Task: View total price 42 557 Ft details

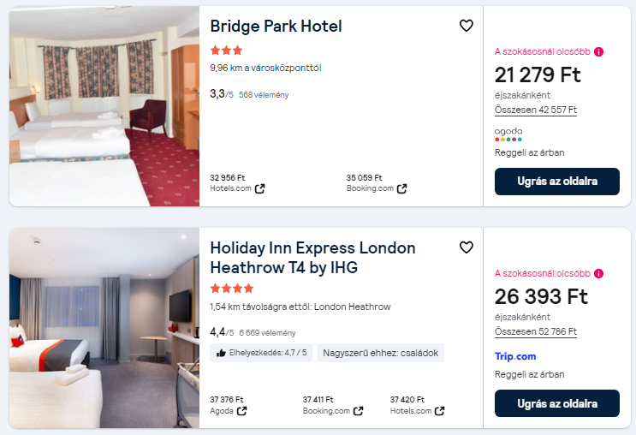Action: point(536,110)
